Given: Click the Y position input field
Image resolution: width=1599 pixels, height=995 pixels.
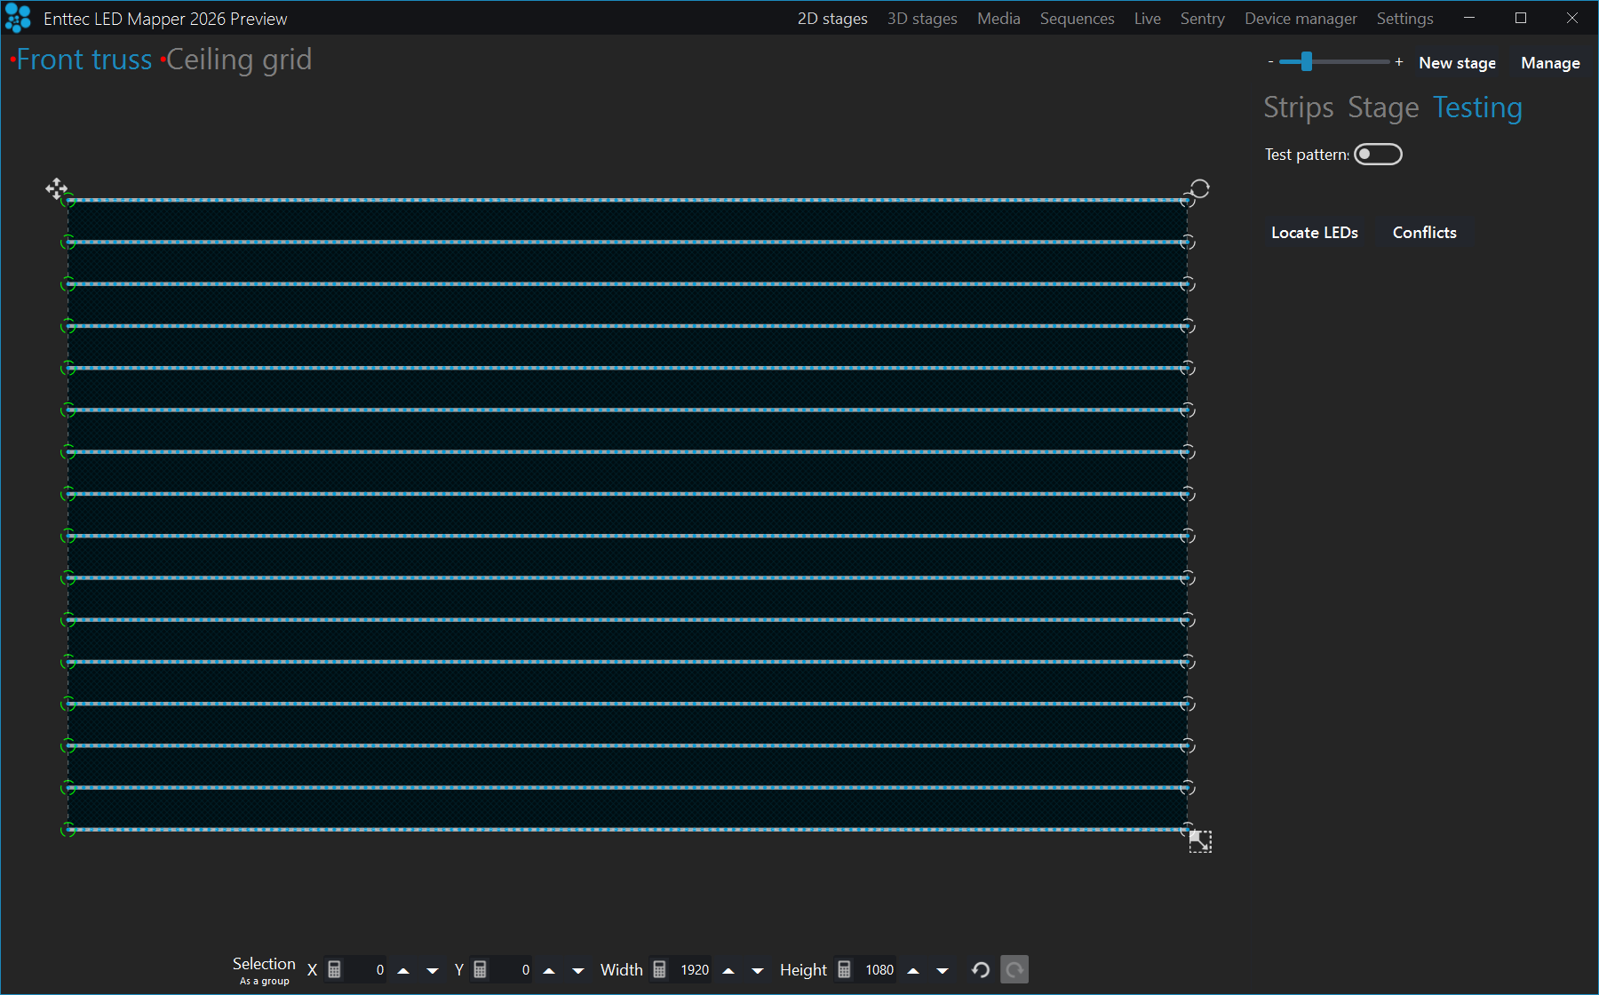Looking at the screenshot, I should tap(512, 970).
